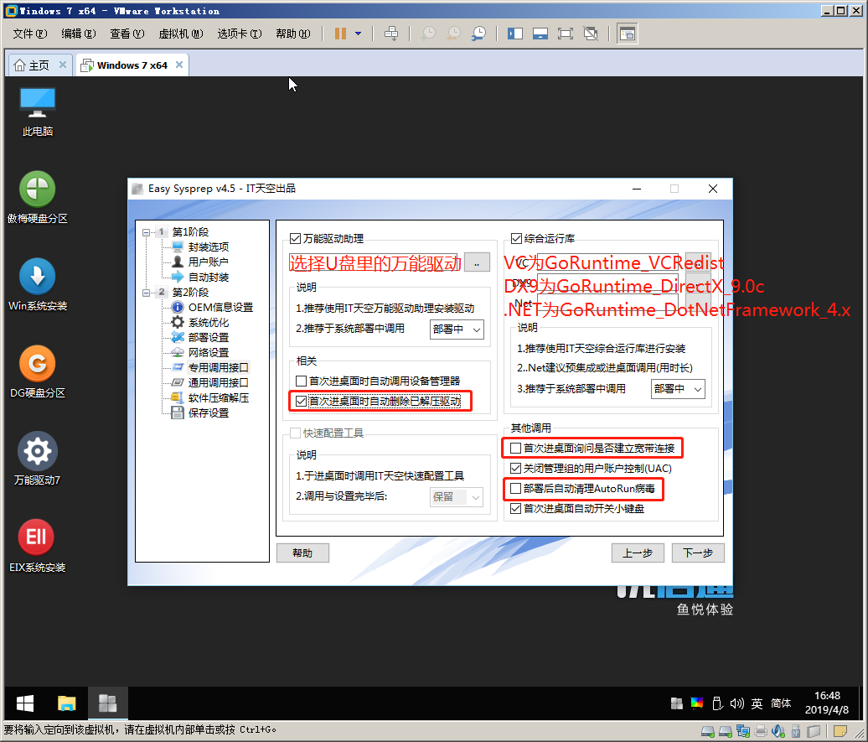Click volume speaker tray icon

coord(736,703)
